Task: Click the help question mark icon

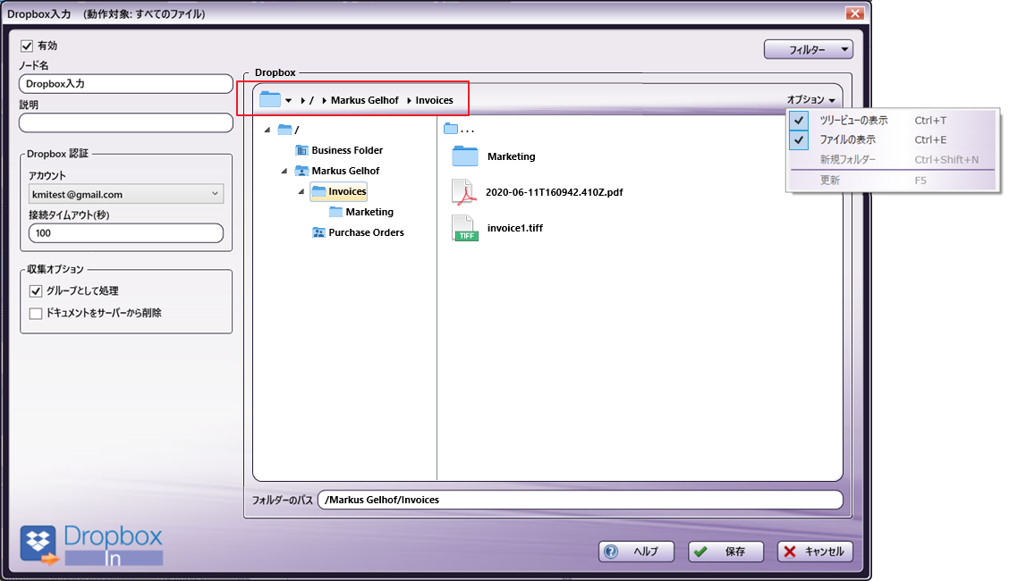Action: click(x=611, y=552)
